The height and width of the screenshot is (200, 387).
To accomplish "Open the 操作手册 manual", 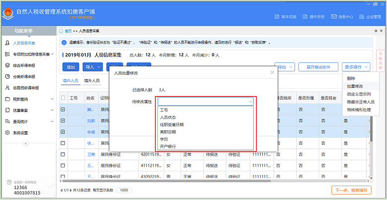I will click(314, 17).
